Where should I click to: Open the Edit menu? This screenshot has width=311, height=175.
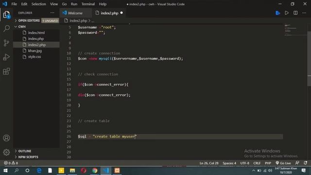coord(24,4)
